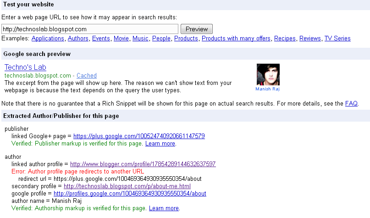Click the web page URL input field
The width and height of the screenshot is (370, 218).
coord(90,29)
